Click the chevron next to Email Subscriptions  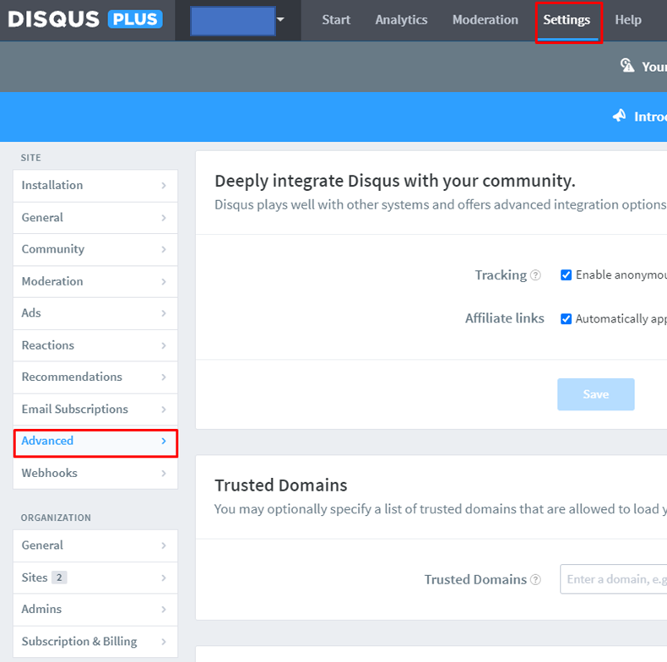click(164, 410)
